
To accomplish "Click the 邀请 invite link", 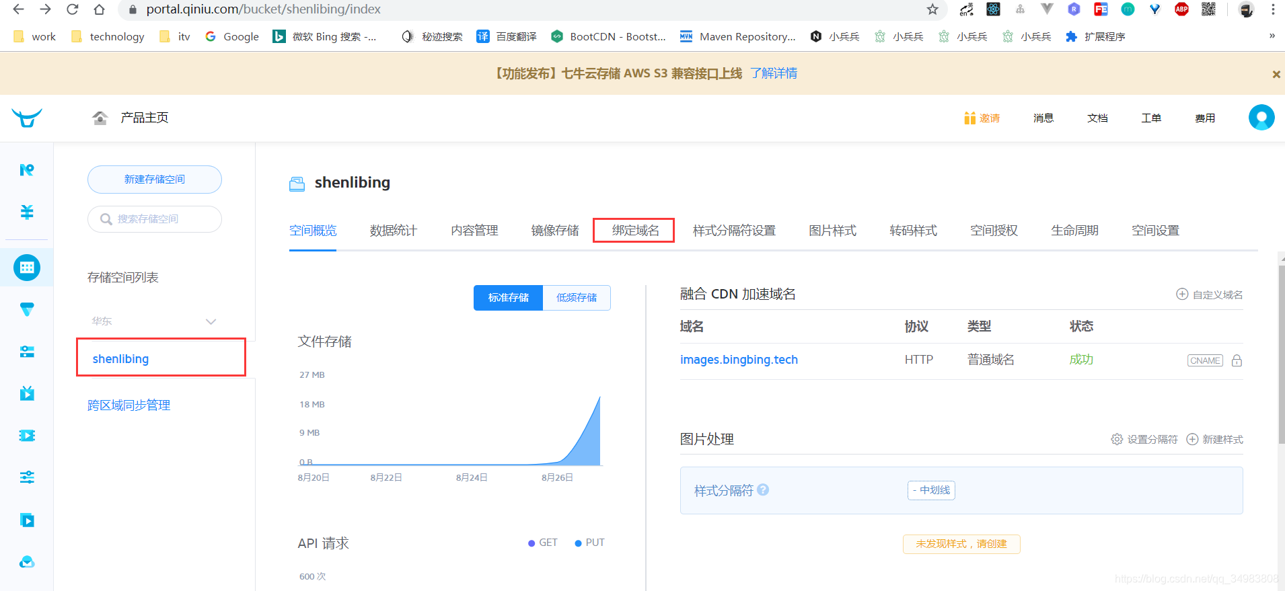I will pos(982,118).
